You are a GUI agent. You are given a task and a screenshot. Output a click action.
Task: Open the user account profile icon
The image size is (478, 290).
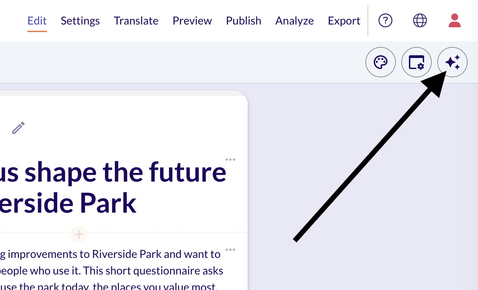(x=455, y=21)
